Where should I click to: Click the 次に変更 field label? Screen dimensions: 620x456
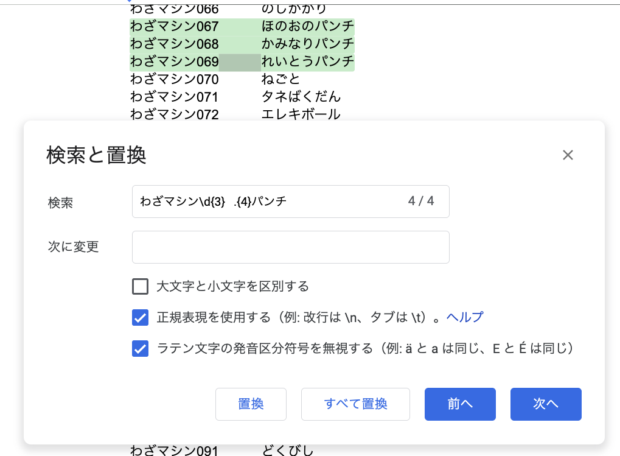73,247
